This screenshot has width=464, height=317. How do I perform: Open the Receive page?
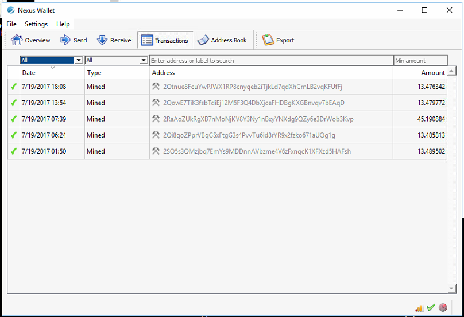click(114, 40)
